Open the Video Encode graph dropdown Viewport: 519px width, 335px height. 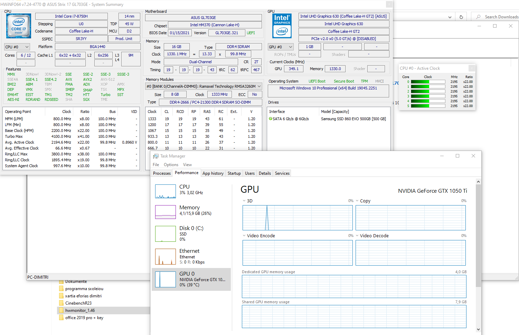click(244, 236)
